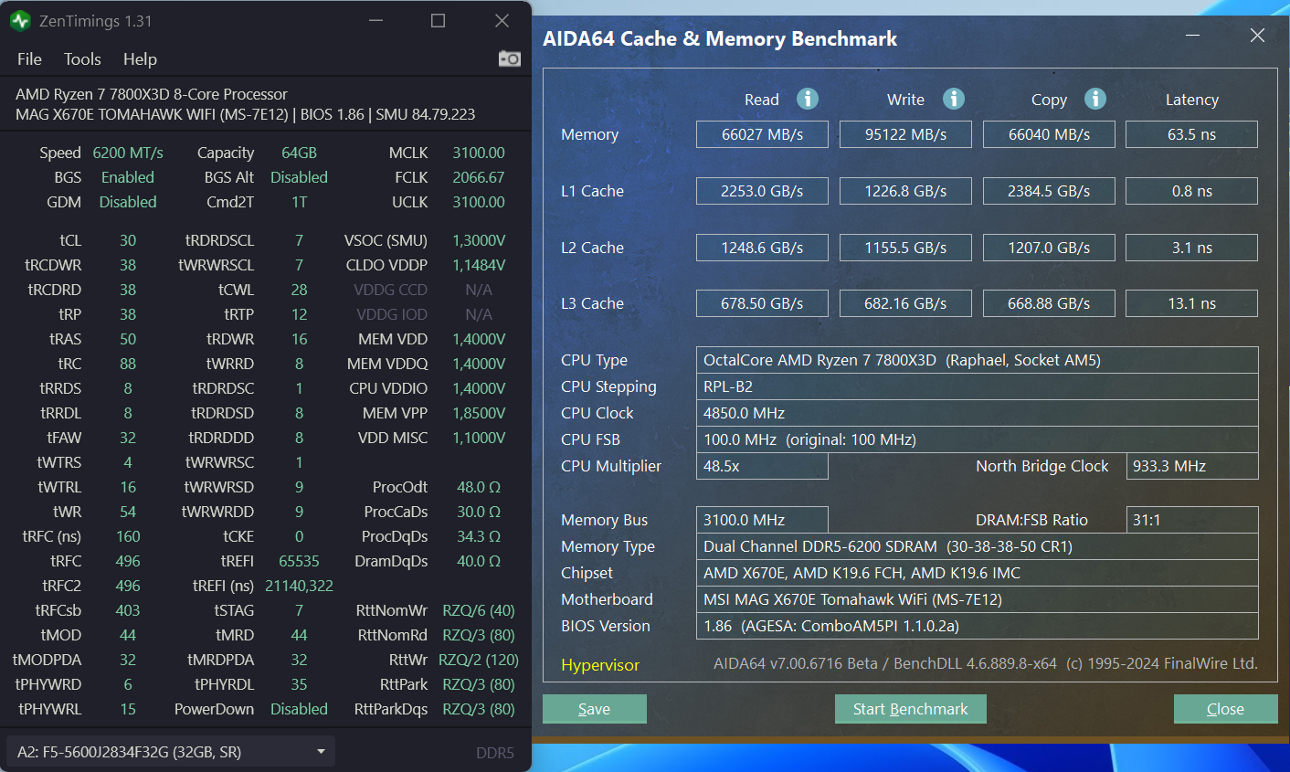
Task: Select the Memory Latency 63.5 ns field
Action: click(x=1191, y=134)
